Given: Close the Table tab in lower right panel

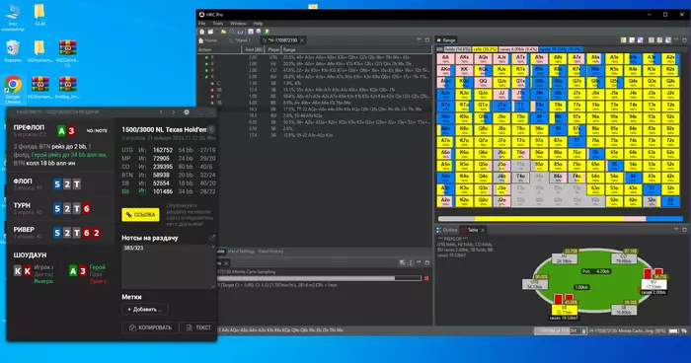Looking at the screenshot, I should (x=483, y=230).
